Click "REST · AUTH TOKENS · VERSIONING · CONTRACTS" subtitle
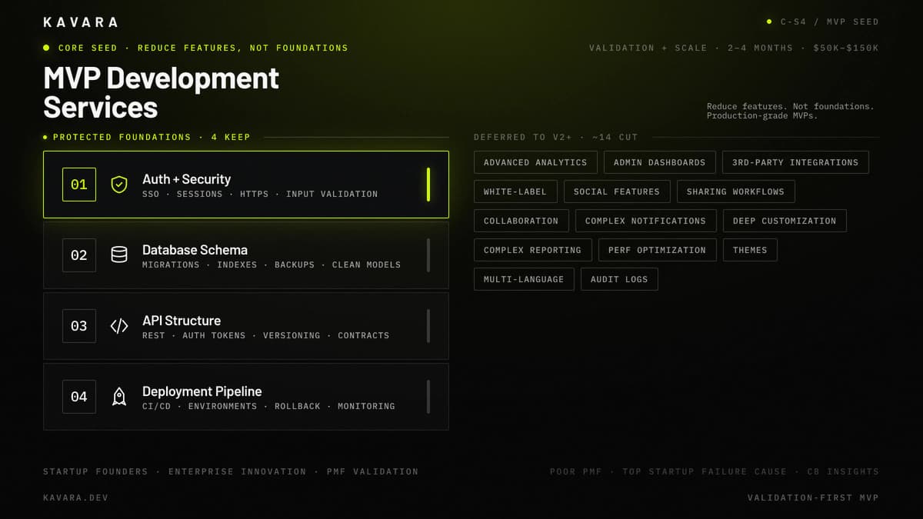Image resolution: width=923 pixels, height=519 pixels. (265, 335)
